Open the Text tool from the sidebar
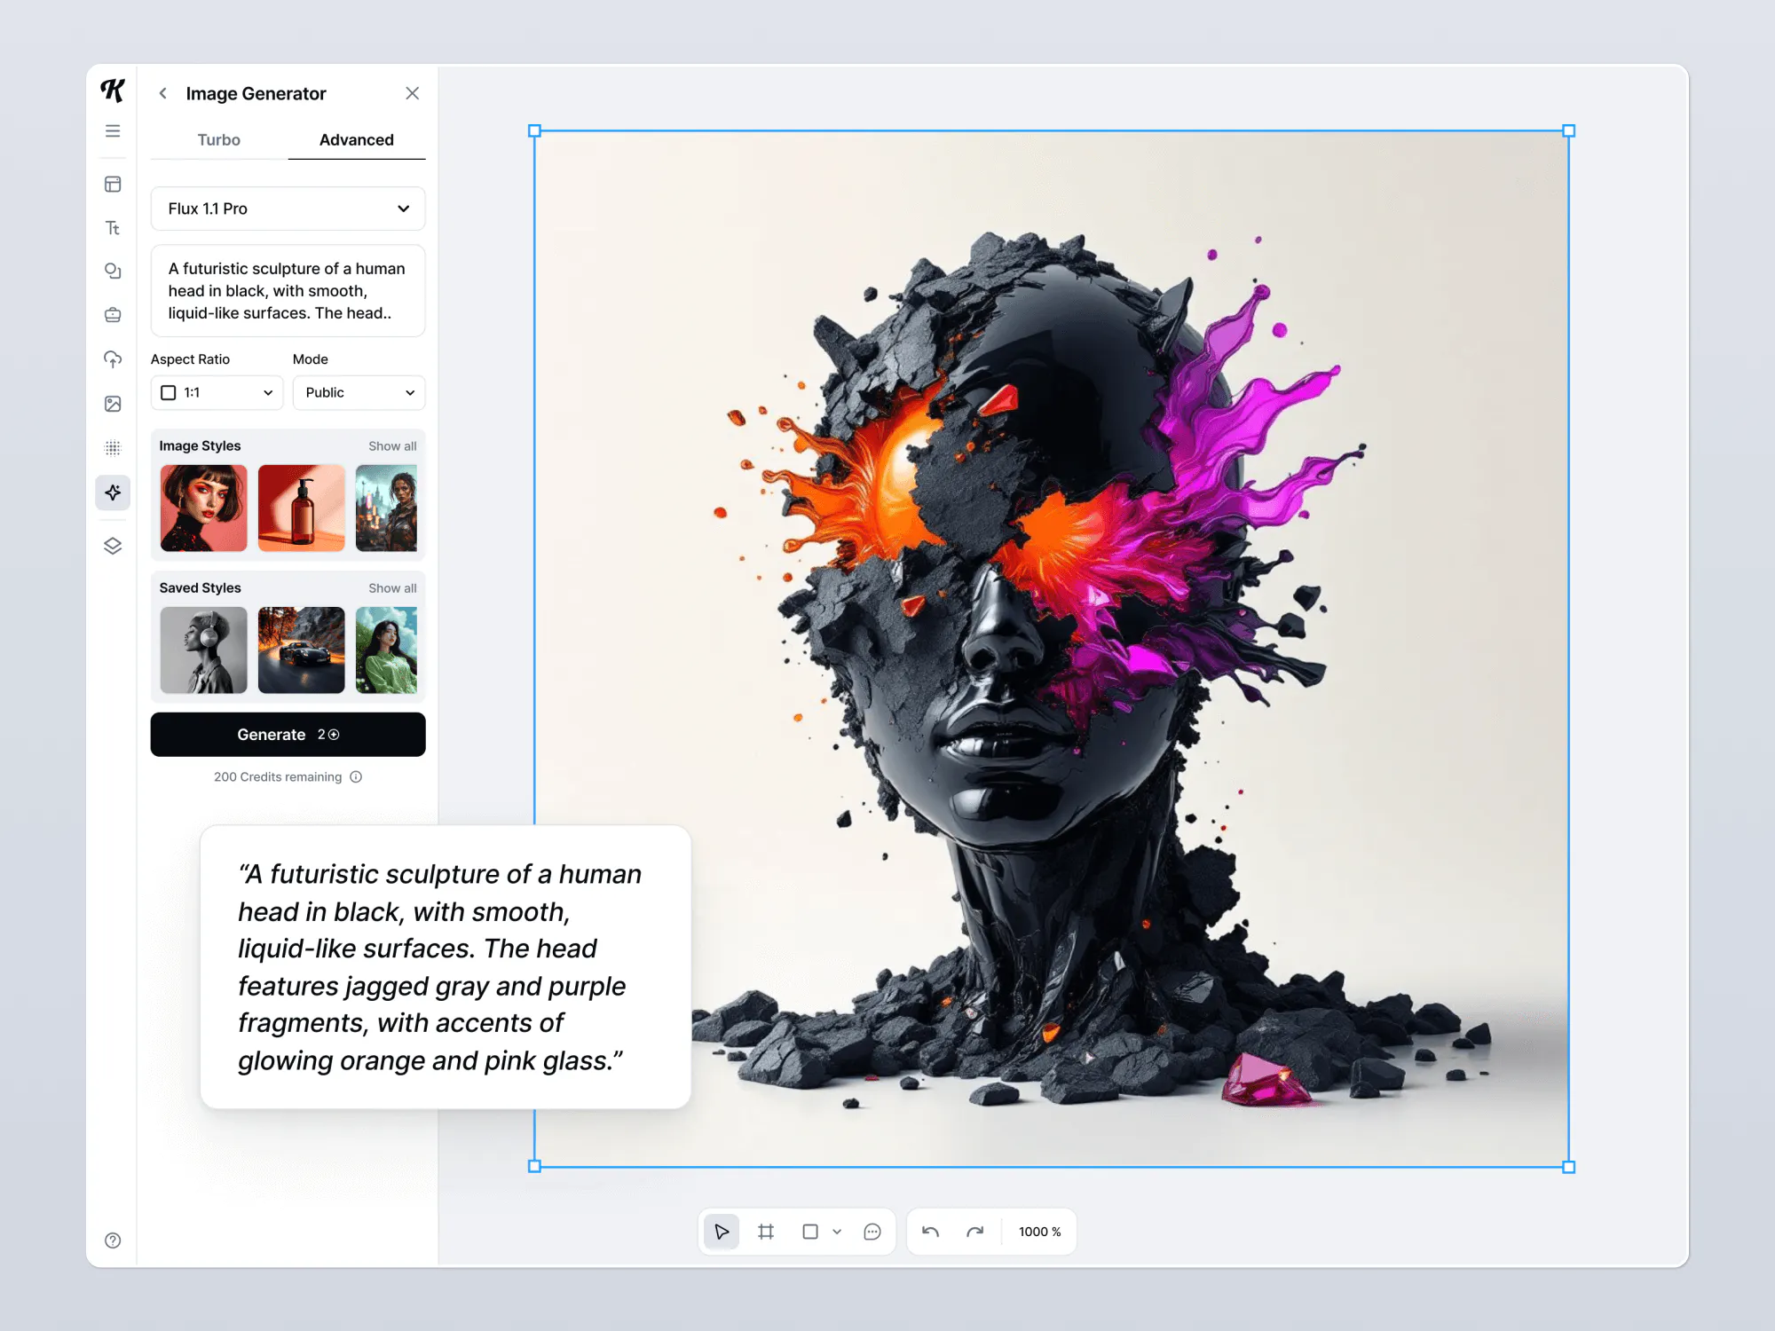Image resolution: width=1775 pixels, height=1331 pixels. (113, 228)
